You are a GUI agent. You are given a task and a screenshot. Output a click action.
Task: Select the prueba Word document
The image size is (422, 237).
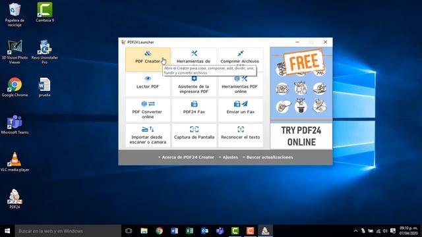(45, 88)
